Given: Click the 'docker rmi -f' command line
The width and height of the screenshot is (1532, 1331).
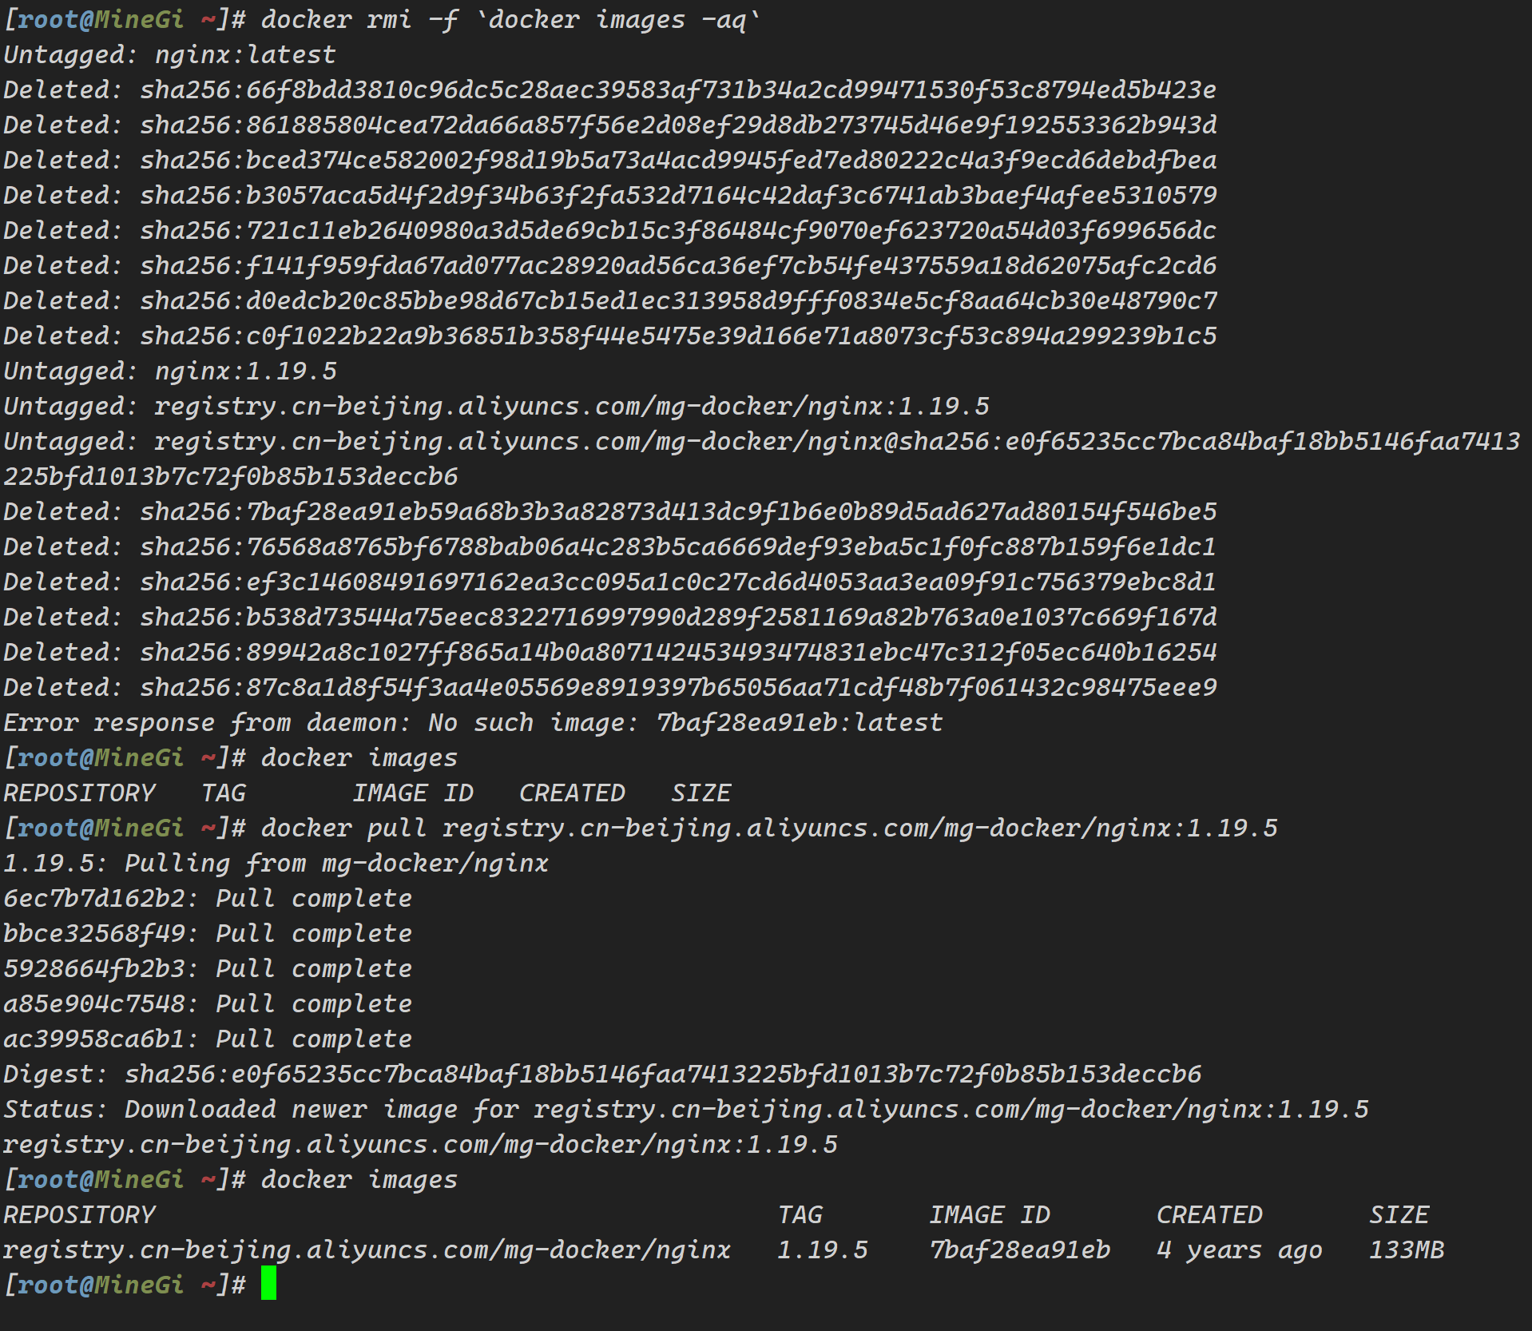Looking at the screenshot, I should pyautogui.click(x=382, y=19).
